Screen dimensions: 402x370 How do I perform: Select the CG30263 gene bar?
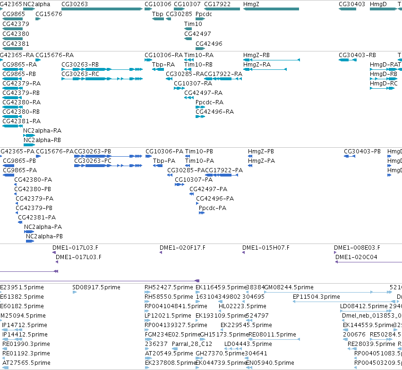pyautogui.click(x=102, y=9)
